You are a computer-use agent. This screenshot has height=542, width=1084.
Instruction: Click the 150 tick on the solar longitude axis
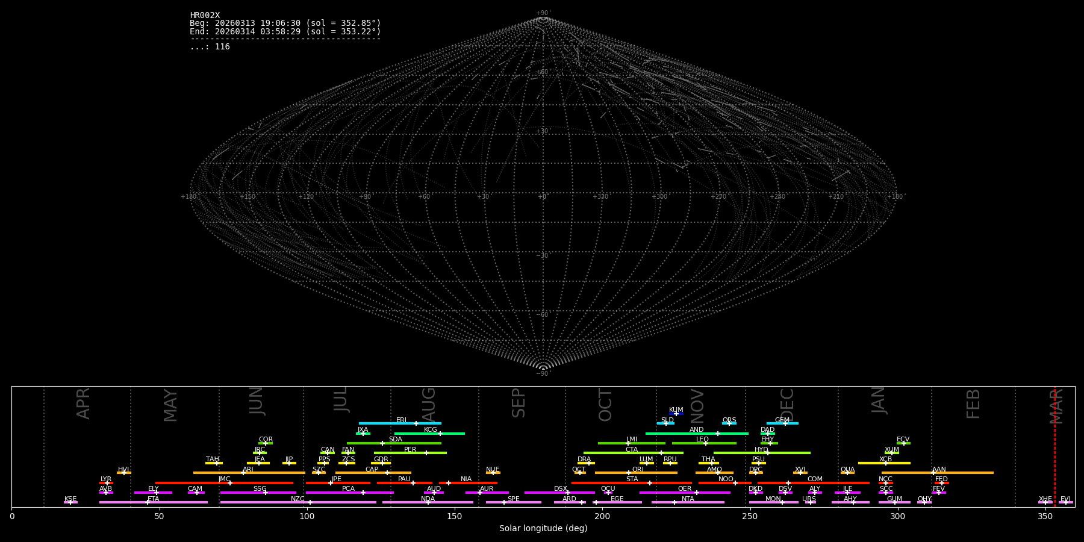455,516
